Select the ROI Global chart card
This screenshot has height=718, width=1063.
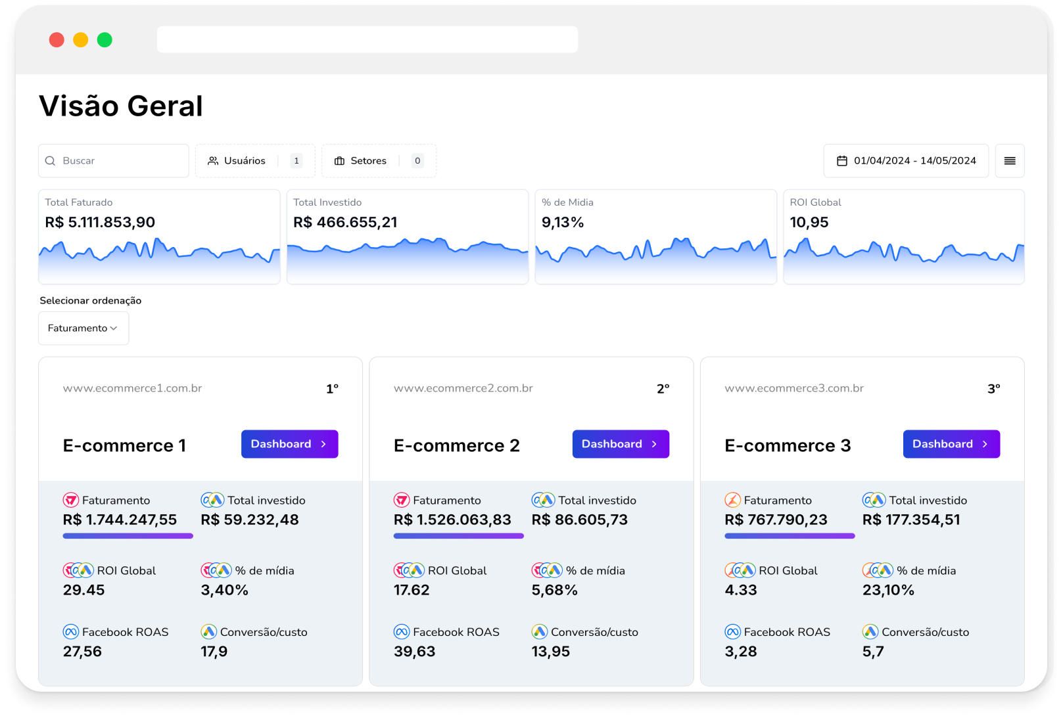coord(904,236)
